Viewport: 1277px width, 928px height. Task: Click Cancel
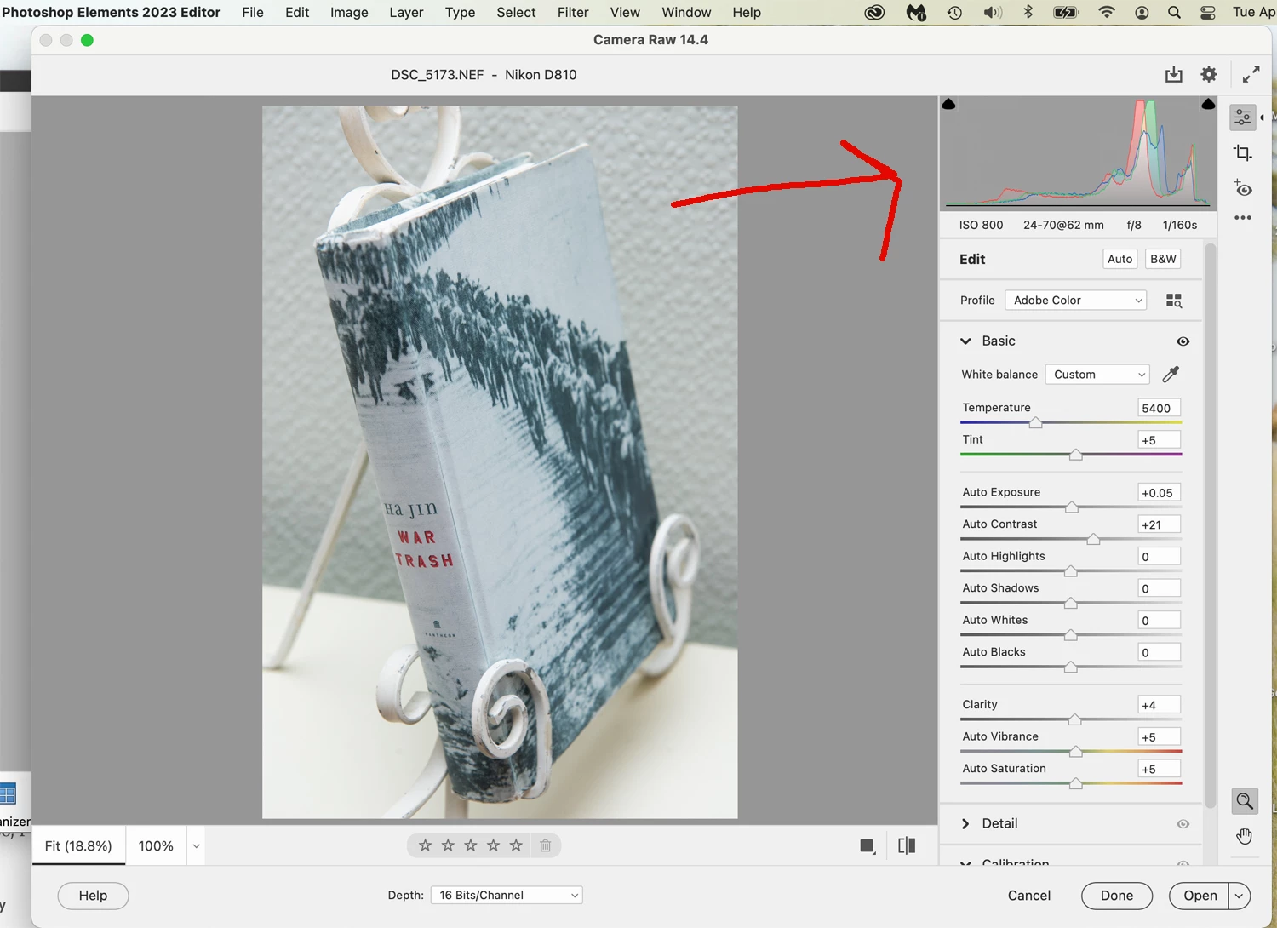click(x=1029, y=896)
